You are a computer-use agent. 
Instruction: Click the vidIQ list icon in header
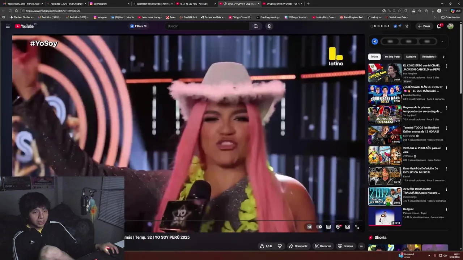[400, 26]
